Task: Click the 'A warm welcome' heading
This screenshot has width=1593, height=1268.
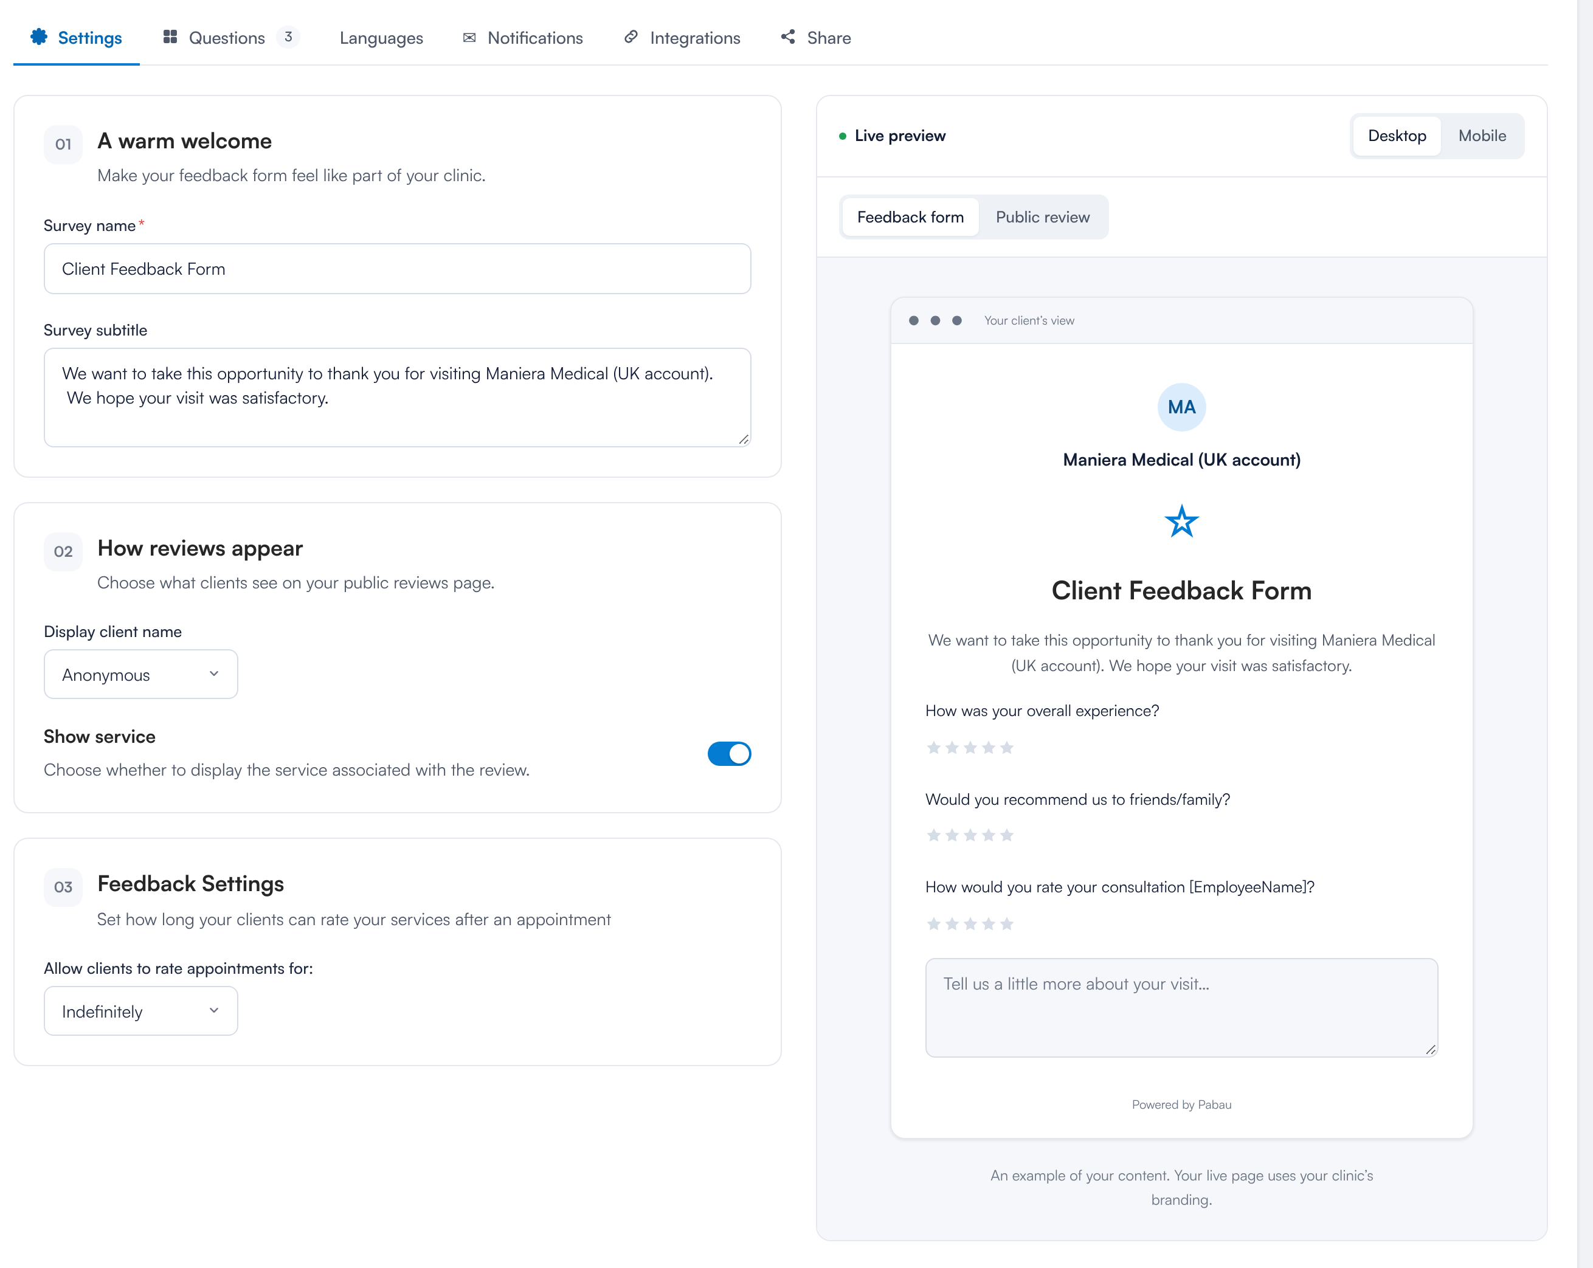Action: pos(185,141)
